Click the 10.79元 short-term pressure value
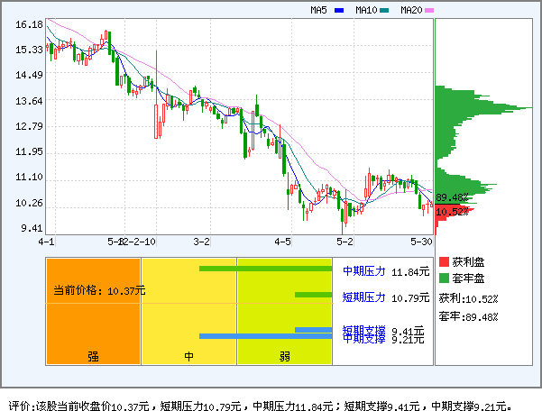 point(410,298)
